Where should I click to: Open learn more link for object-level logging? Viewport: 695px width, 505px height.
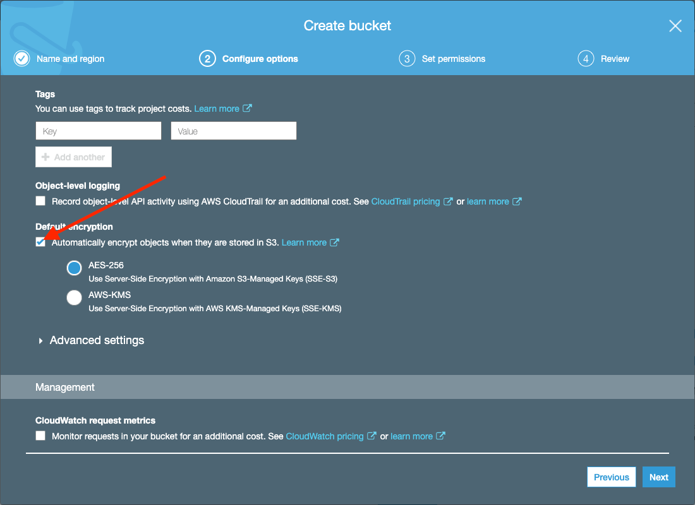(x=488, y=201)
